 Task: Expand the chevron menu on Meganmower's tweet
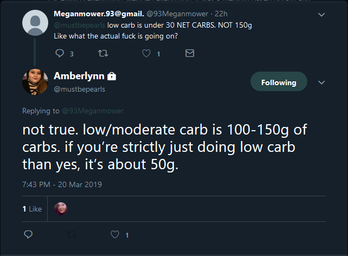[321, 15]
